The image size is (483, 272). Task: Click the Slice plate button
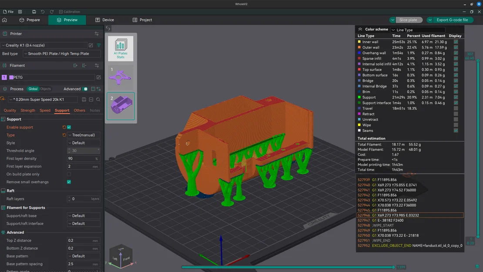[x=408, y=20]
